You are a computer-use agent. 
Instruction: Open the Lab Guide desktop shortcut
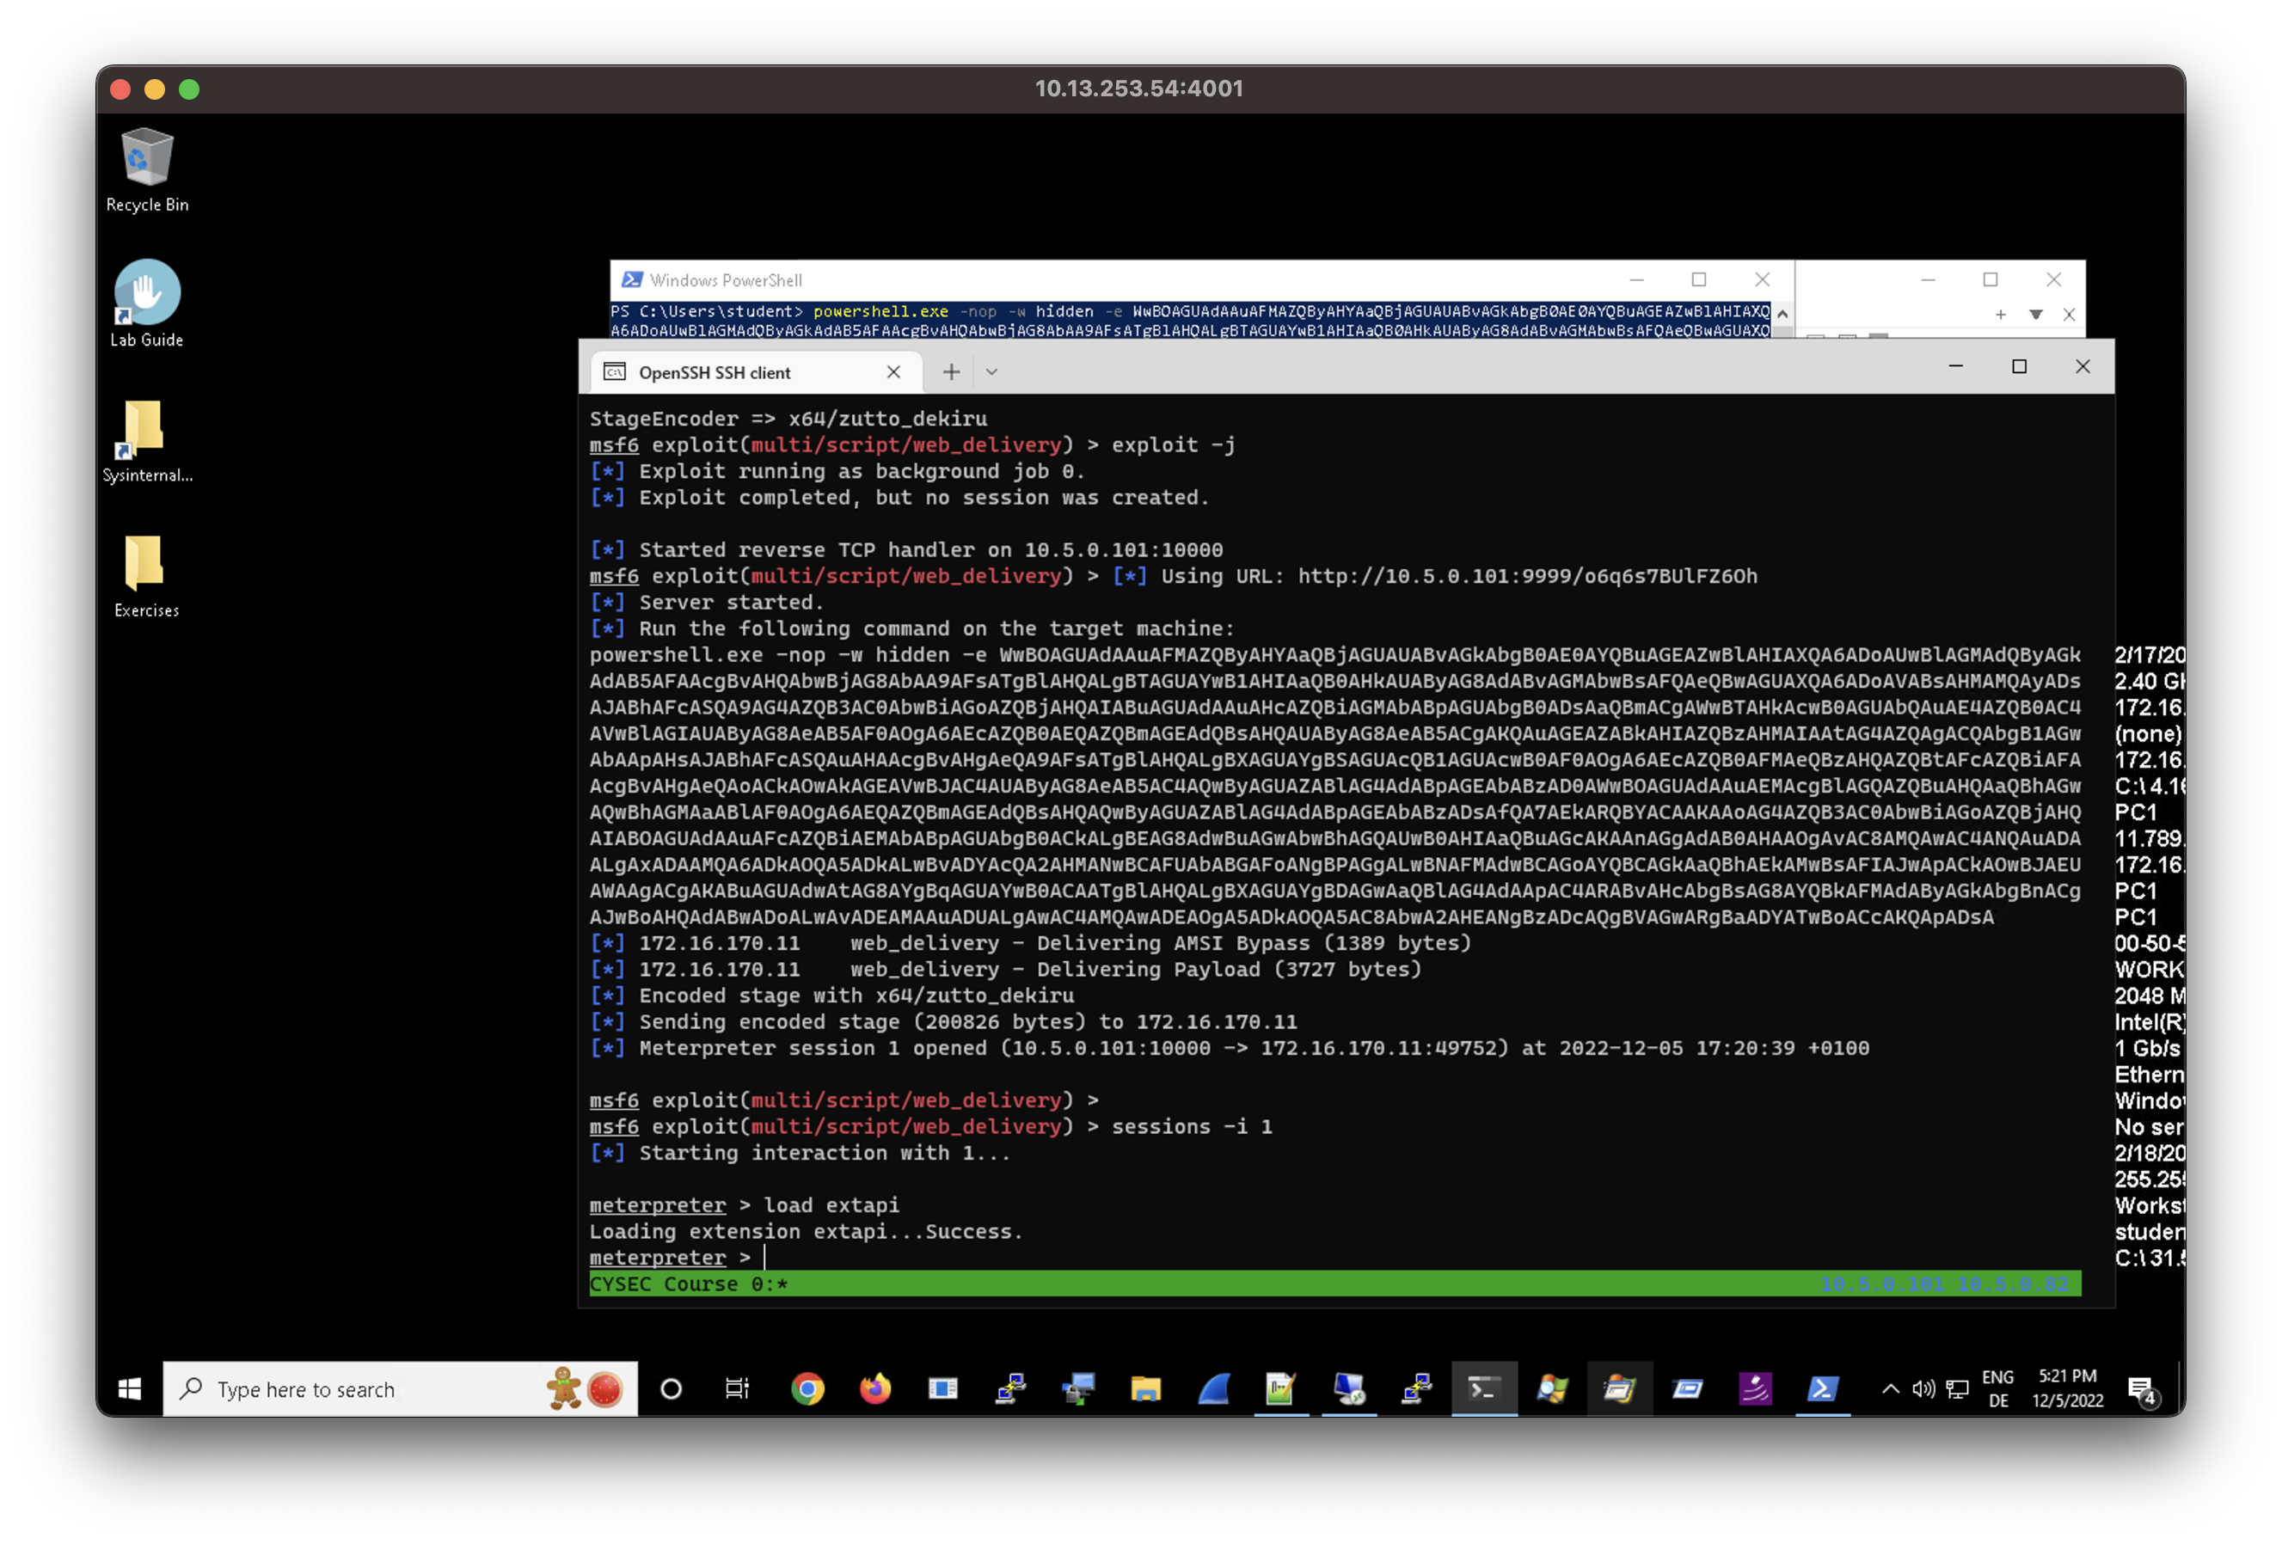[x=147, y=304]
